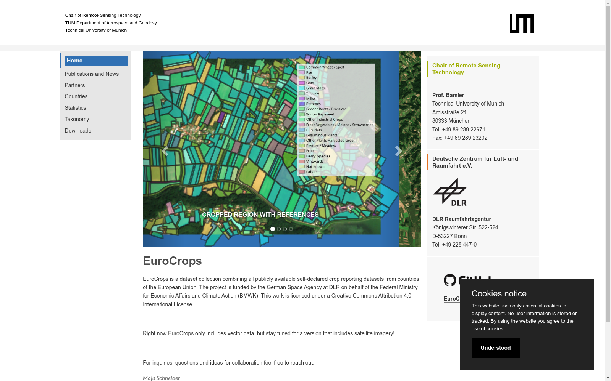
Task: Click the Maja Schneider contact name
Action: click(x=161, y=378)
